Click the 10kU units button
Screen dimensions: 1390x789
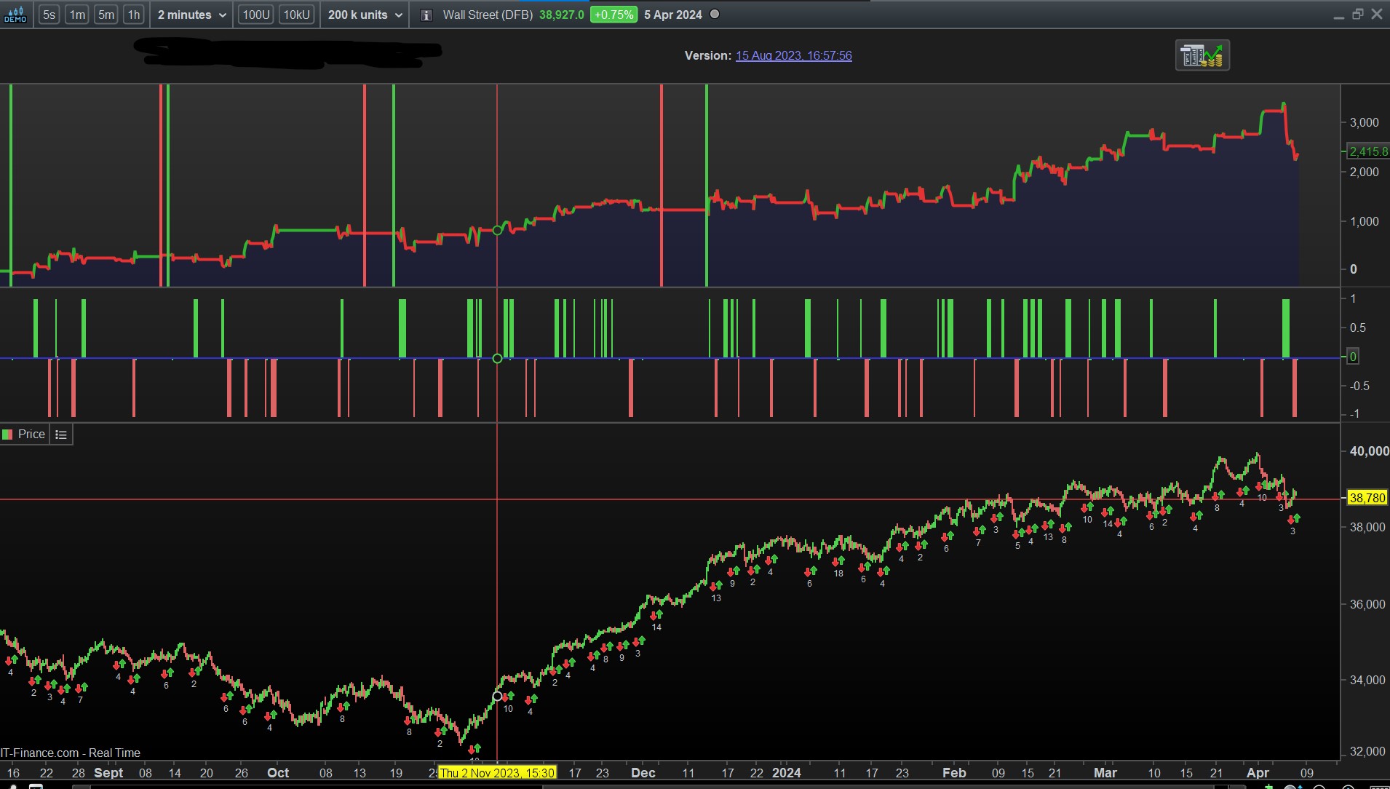click(x=296, y=15)
